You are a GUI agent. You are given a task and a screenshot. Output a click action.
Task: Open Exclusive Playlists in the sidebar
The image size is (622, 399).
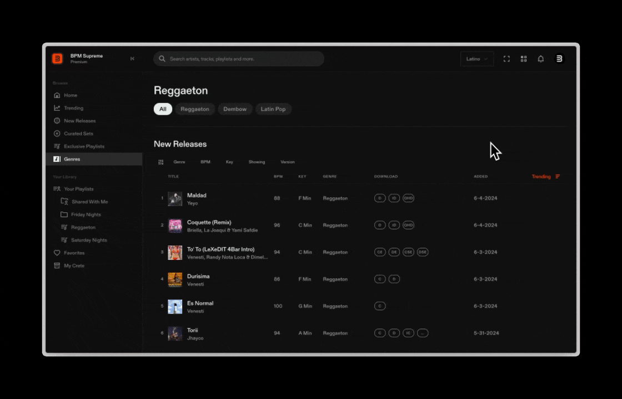pos(84,146)
